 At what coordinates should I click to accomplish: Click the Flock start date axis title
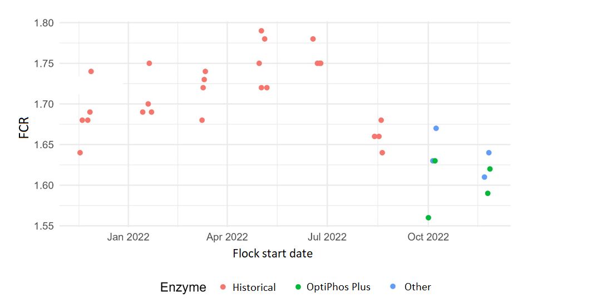pos(273,254)
